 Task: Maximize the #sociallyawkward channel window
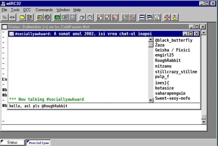point(190,34)
